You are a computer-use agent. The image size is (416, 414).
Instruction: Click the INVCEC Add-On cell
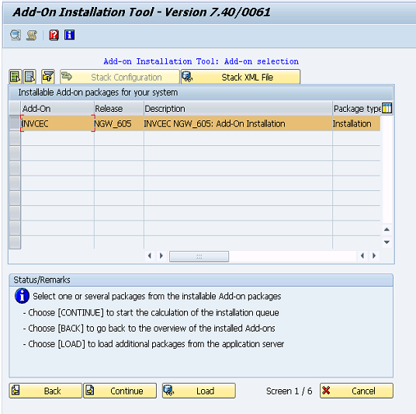[57, 124]
